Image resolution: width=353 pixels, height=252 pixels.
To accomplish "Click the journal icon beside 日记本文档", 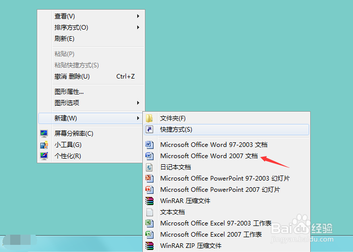I will 149,167.
